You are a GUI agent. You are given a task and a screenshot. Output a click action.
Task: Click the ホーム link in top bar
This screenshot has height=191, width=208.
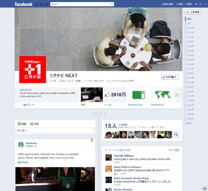(x=198, y=4)
